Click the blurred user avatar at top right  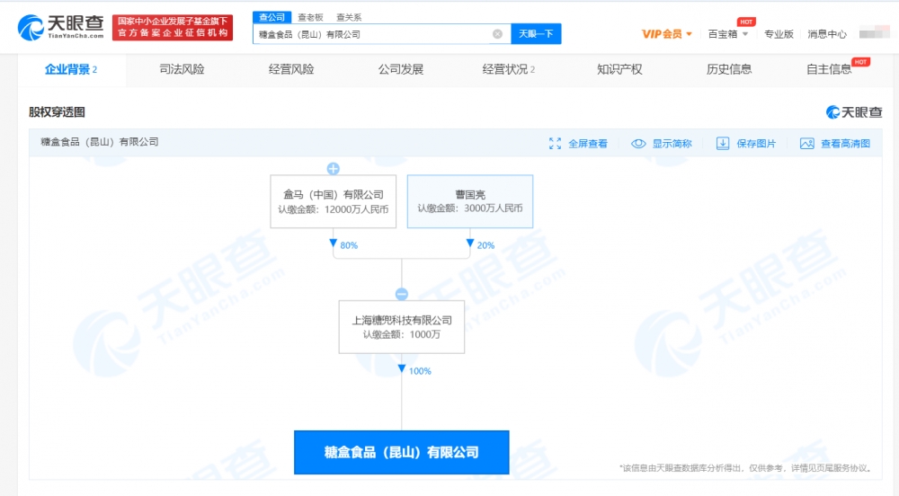click(874, 34)
